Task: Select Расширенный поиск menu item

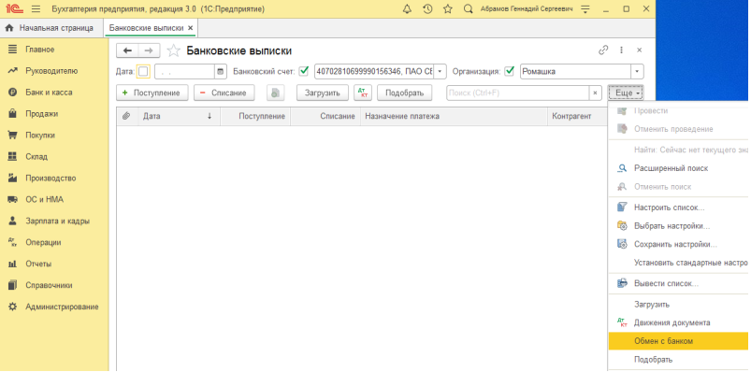Action: pyautogui.click(x=678, y=168)
